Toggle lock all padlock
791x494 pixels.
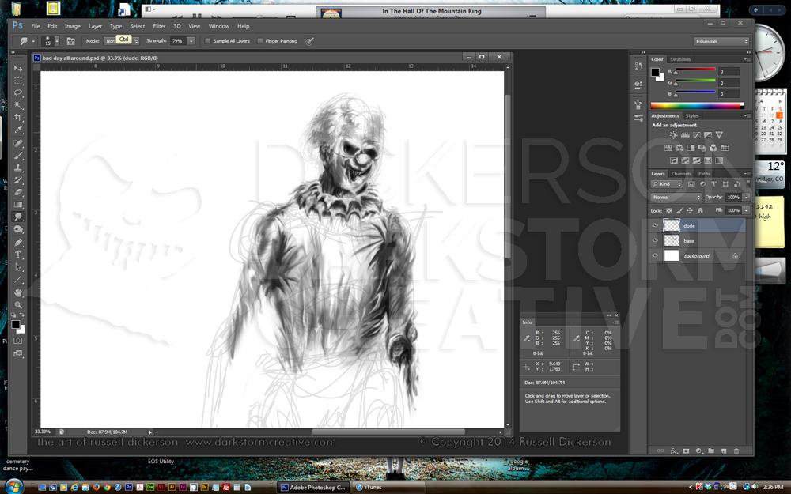(700, 211)
